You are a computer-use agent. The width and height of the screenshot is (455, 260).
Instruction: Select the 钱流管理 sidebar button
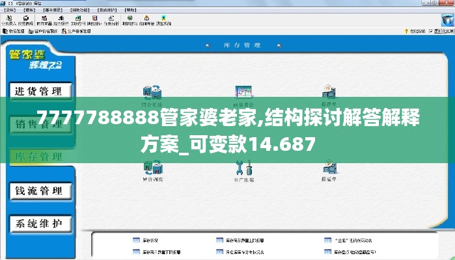pos(40,191)
